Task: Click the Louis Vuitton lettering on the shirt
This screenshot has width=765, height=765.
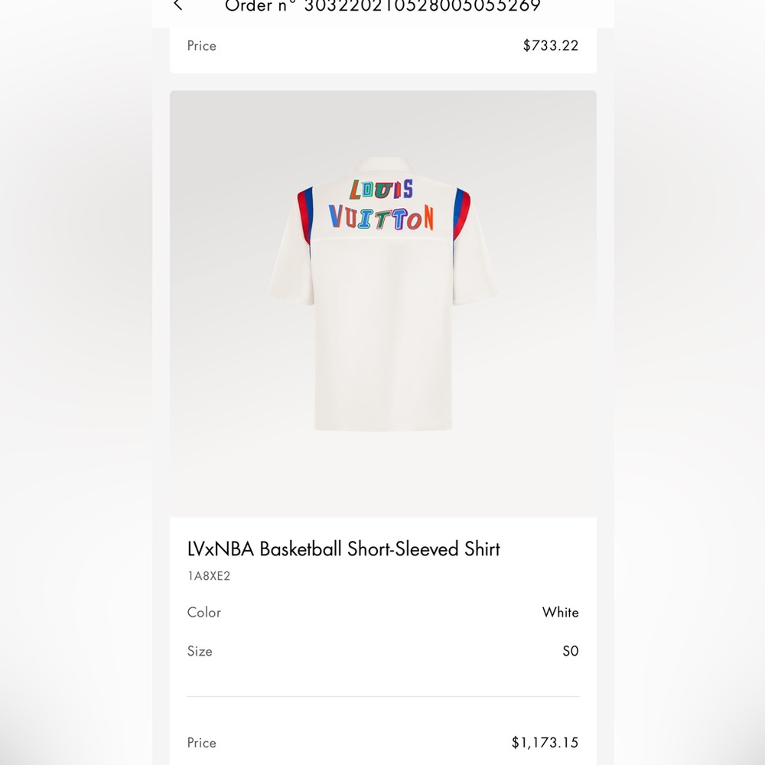Action: tap(382, 205)
